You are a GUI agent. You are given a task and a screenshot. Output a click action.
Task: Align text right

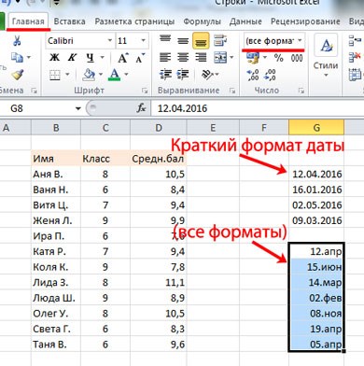click(201, 58)
